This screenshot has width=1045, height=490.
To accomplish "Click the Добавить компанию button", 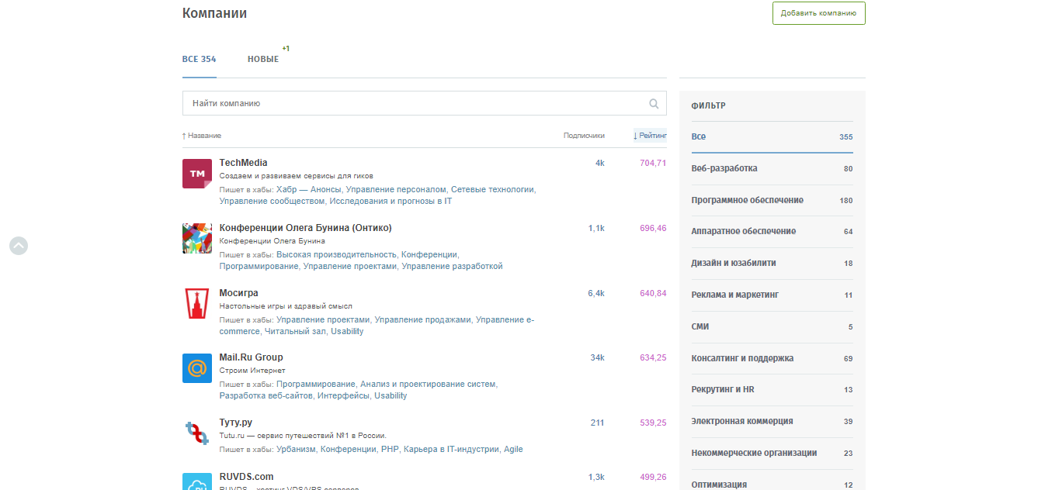I will (x=818, y=13).
